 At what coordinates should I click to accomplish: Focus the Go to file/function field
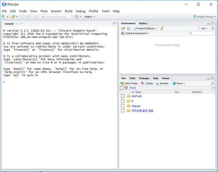point(55,16)
